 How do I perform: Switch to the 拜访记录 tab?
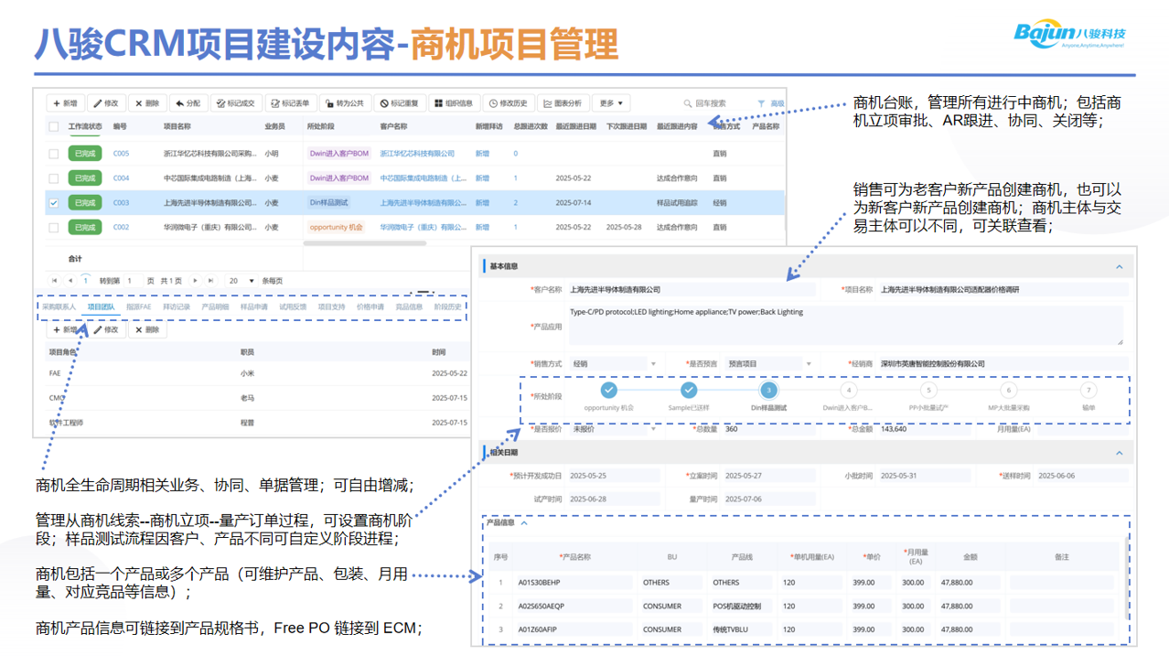(177, 307)
